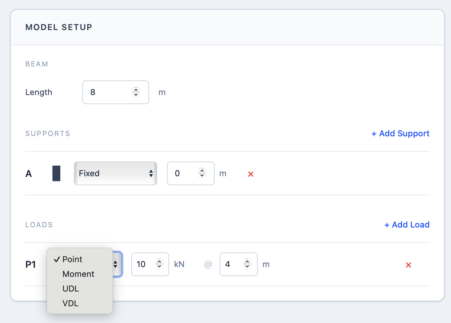Click support A position stepper arrows
The width and height of the screenshot is (451, 323).
202,173
